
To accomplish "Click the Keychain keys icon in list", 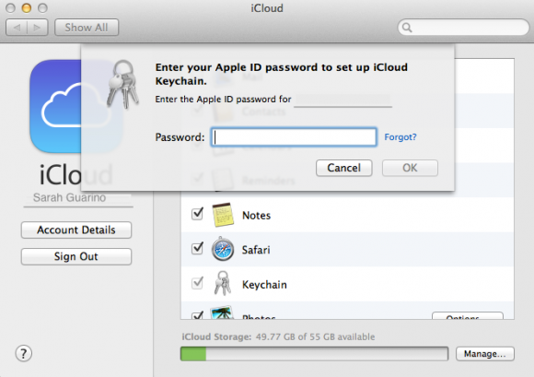I will (223, 283).
